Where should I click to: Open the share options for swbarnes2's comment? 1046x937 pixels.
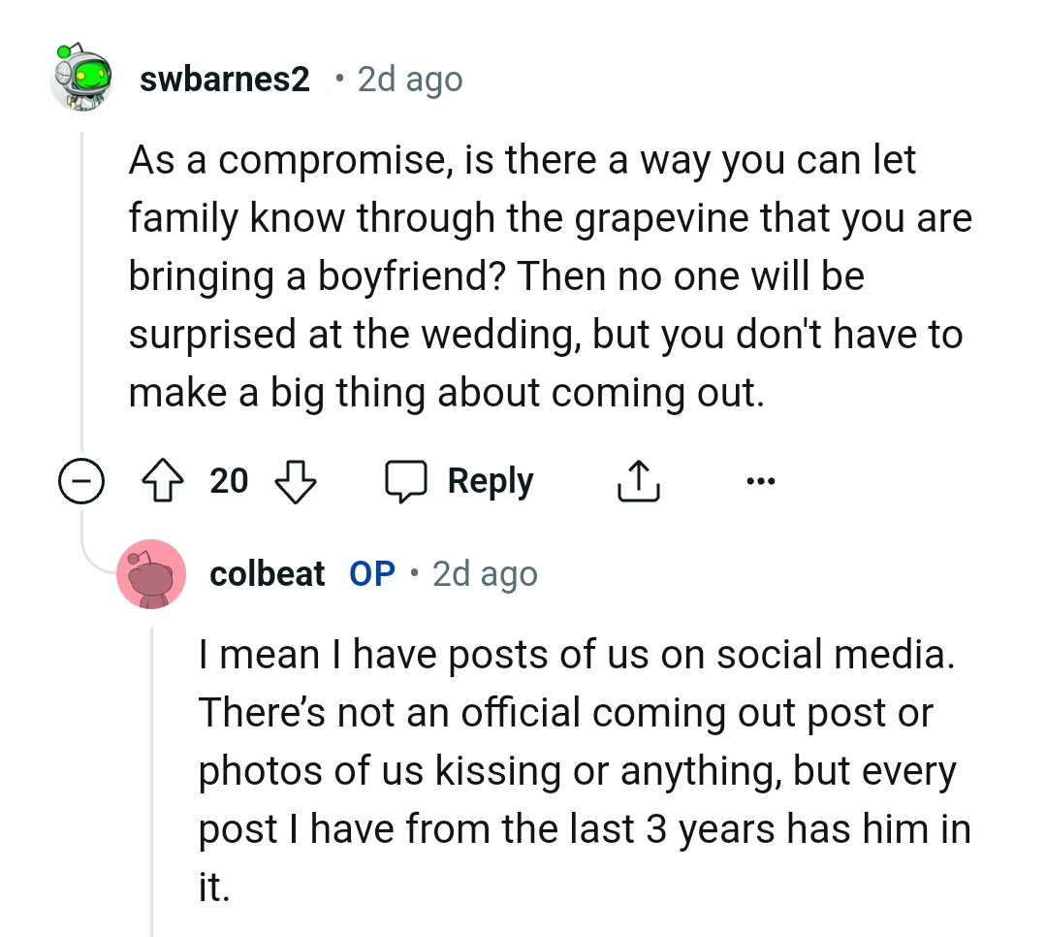[638, 479]
